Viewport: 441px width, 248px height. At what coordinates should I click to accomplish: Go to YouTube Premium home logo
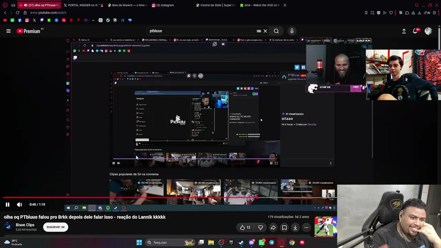click(x=29, y=31)
